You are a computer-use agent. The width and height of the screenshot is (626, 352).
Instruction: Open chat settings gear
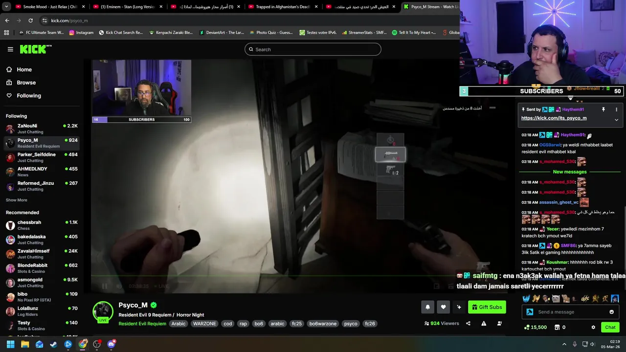click(x=593, y=327)
